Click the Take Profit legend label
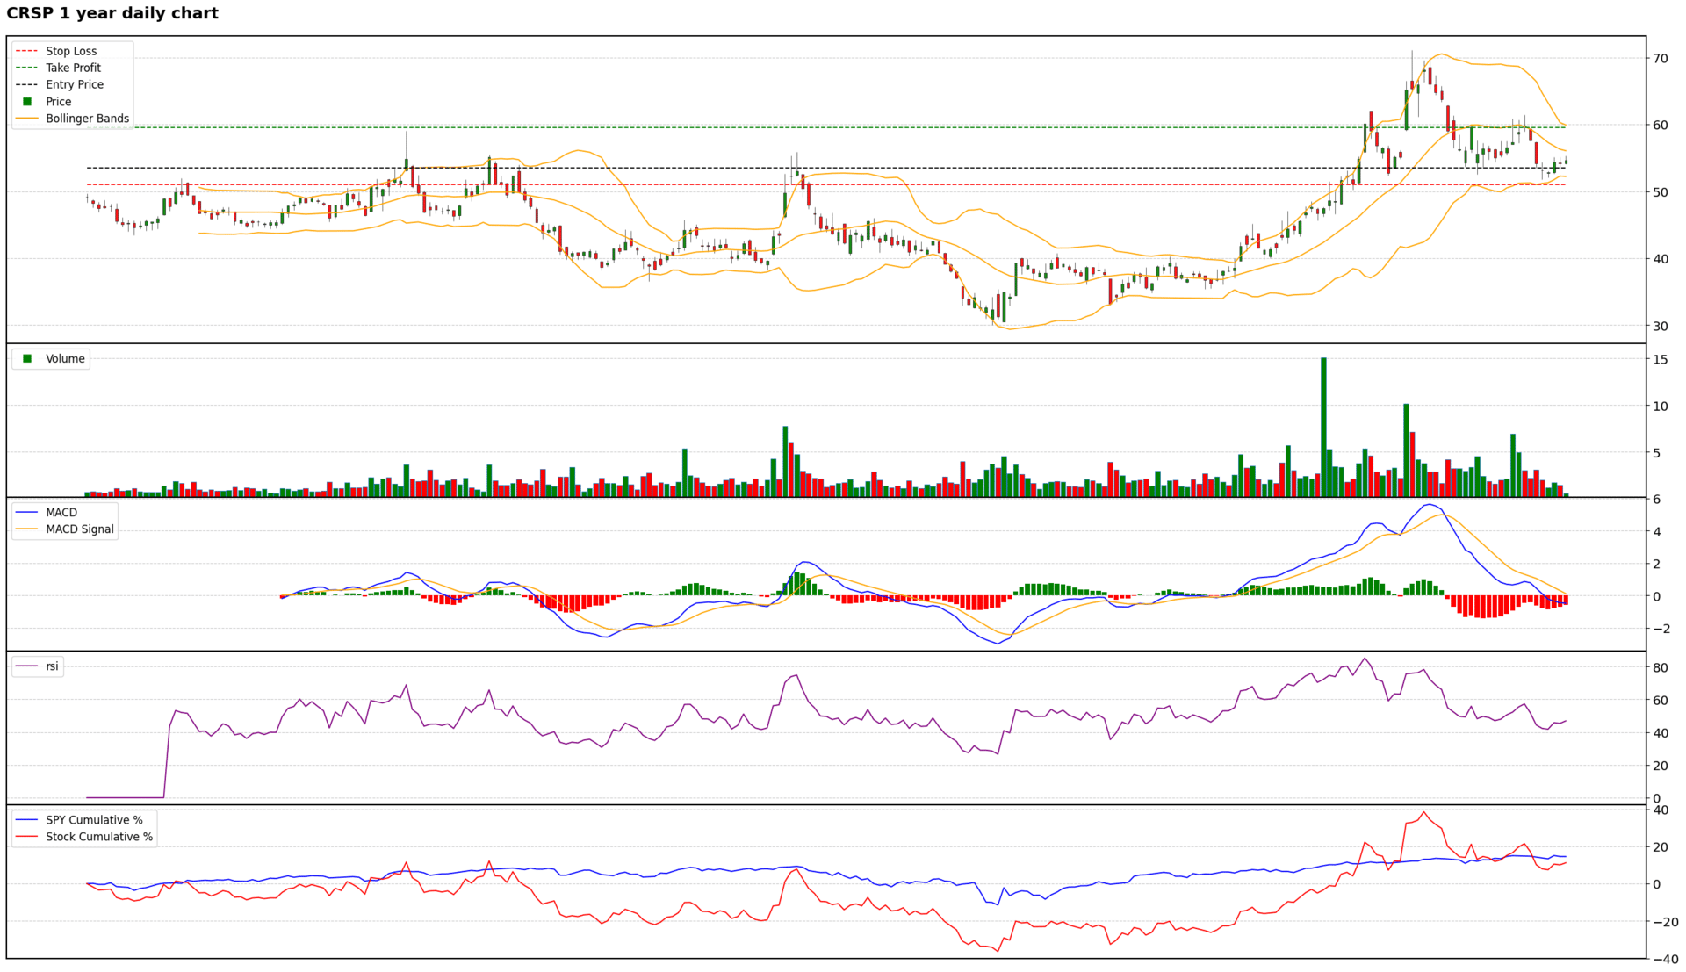The image size is (1686, 972). tap(73, 68)
